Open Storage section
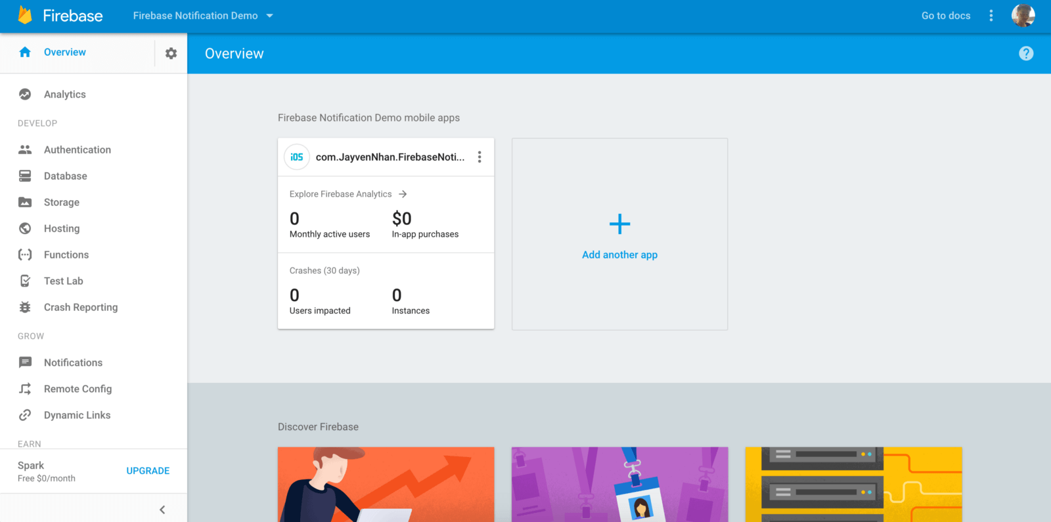 tap(62, 202)
